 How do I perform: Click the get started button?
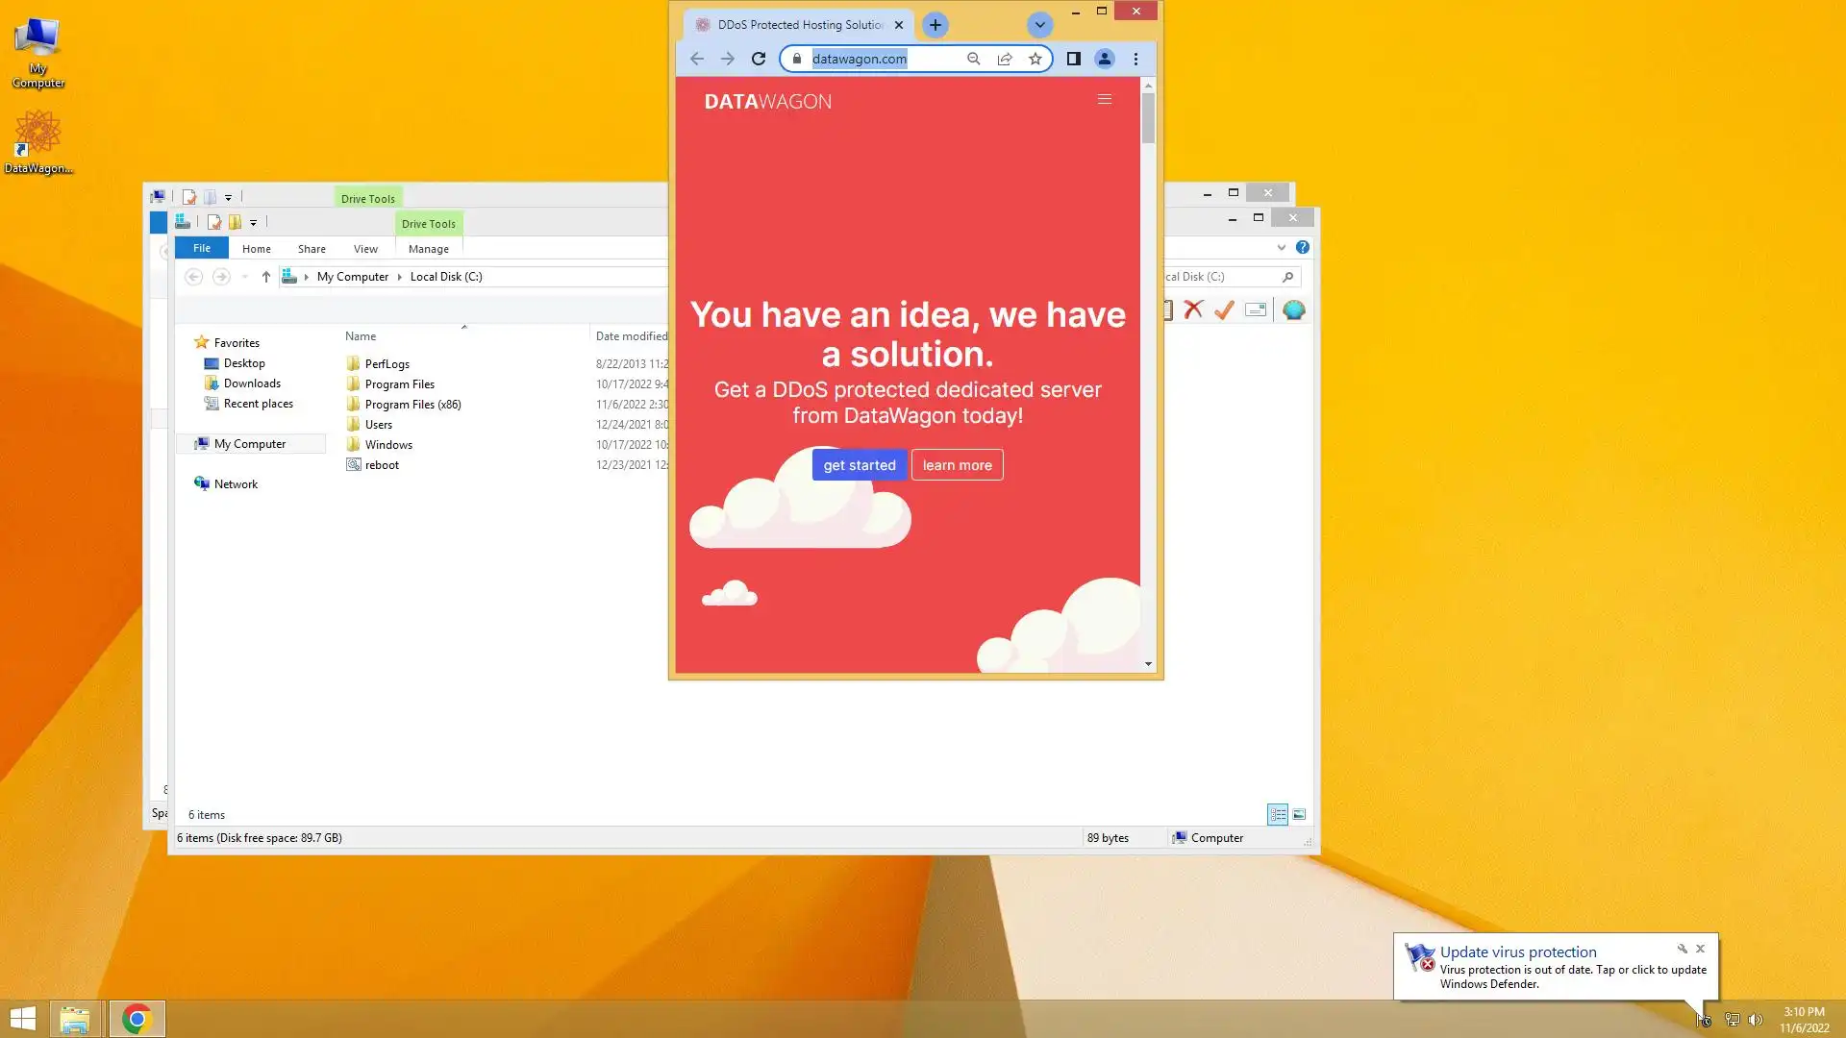(x=859, y=465)
